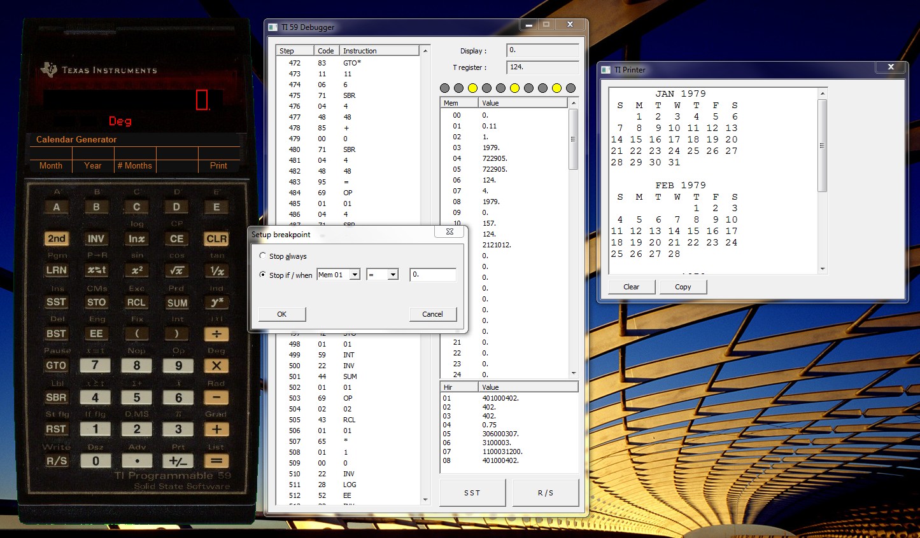Screen dimensions: 920x538
Task: Click the calculator BST key
Action: click(x=56, y=333)
